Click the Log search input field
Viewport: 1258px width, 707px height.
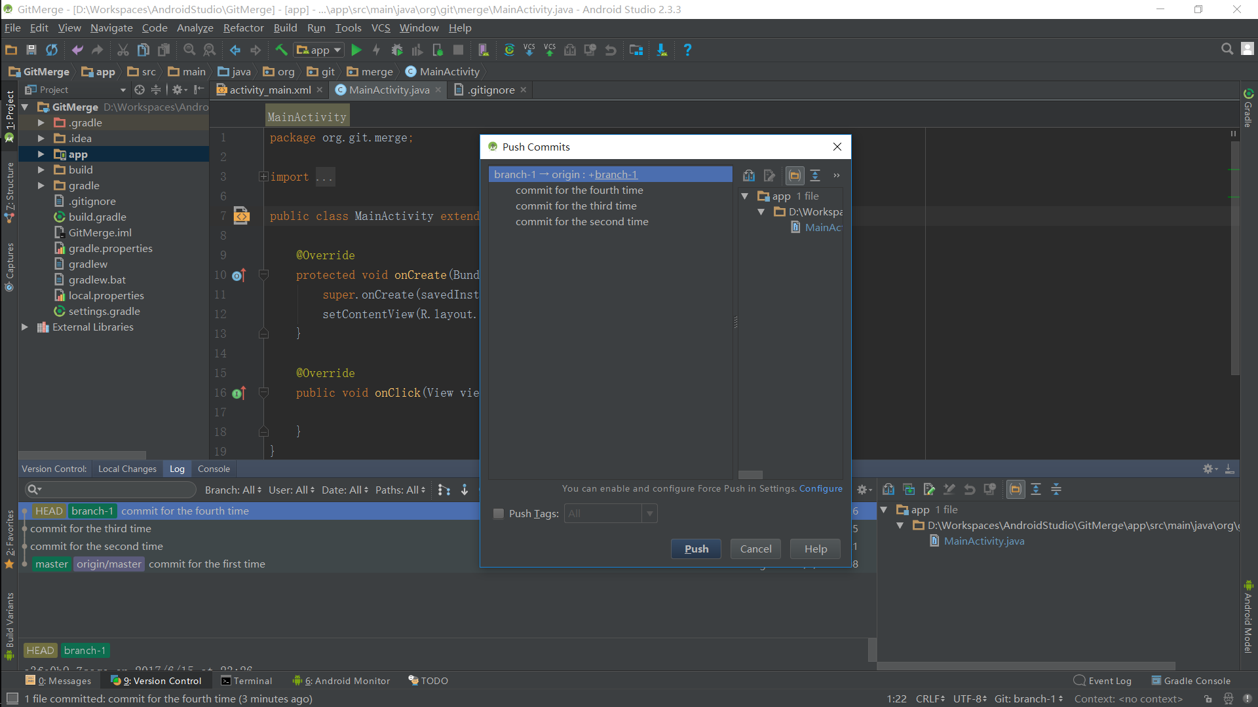[x=111, y=490]
